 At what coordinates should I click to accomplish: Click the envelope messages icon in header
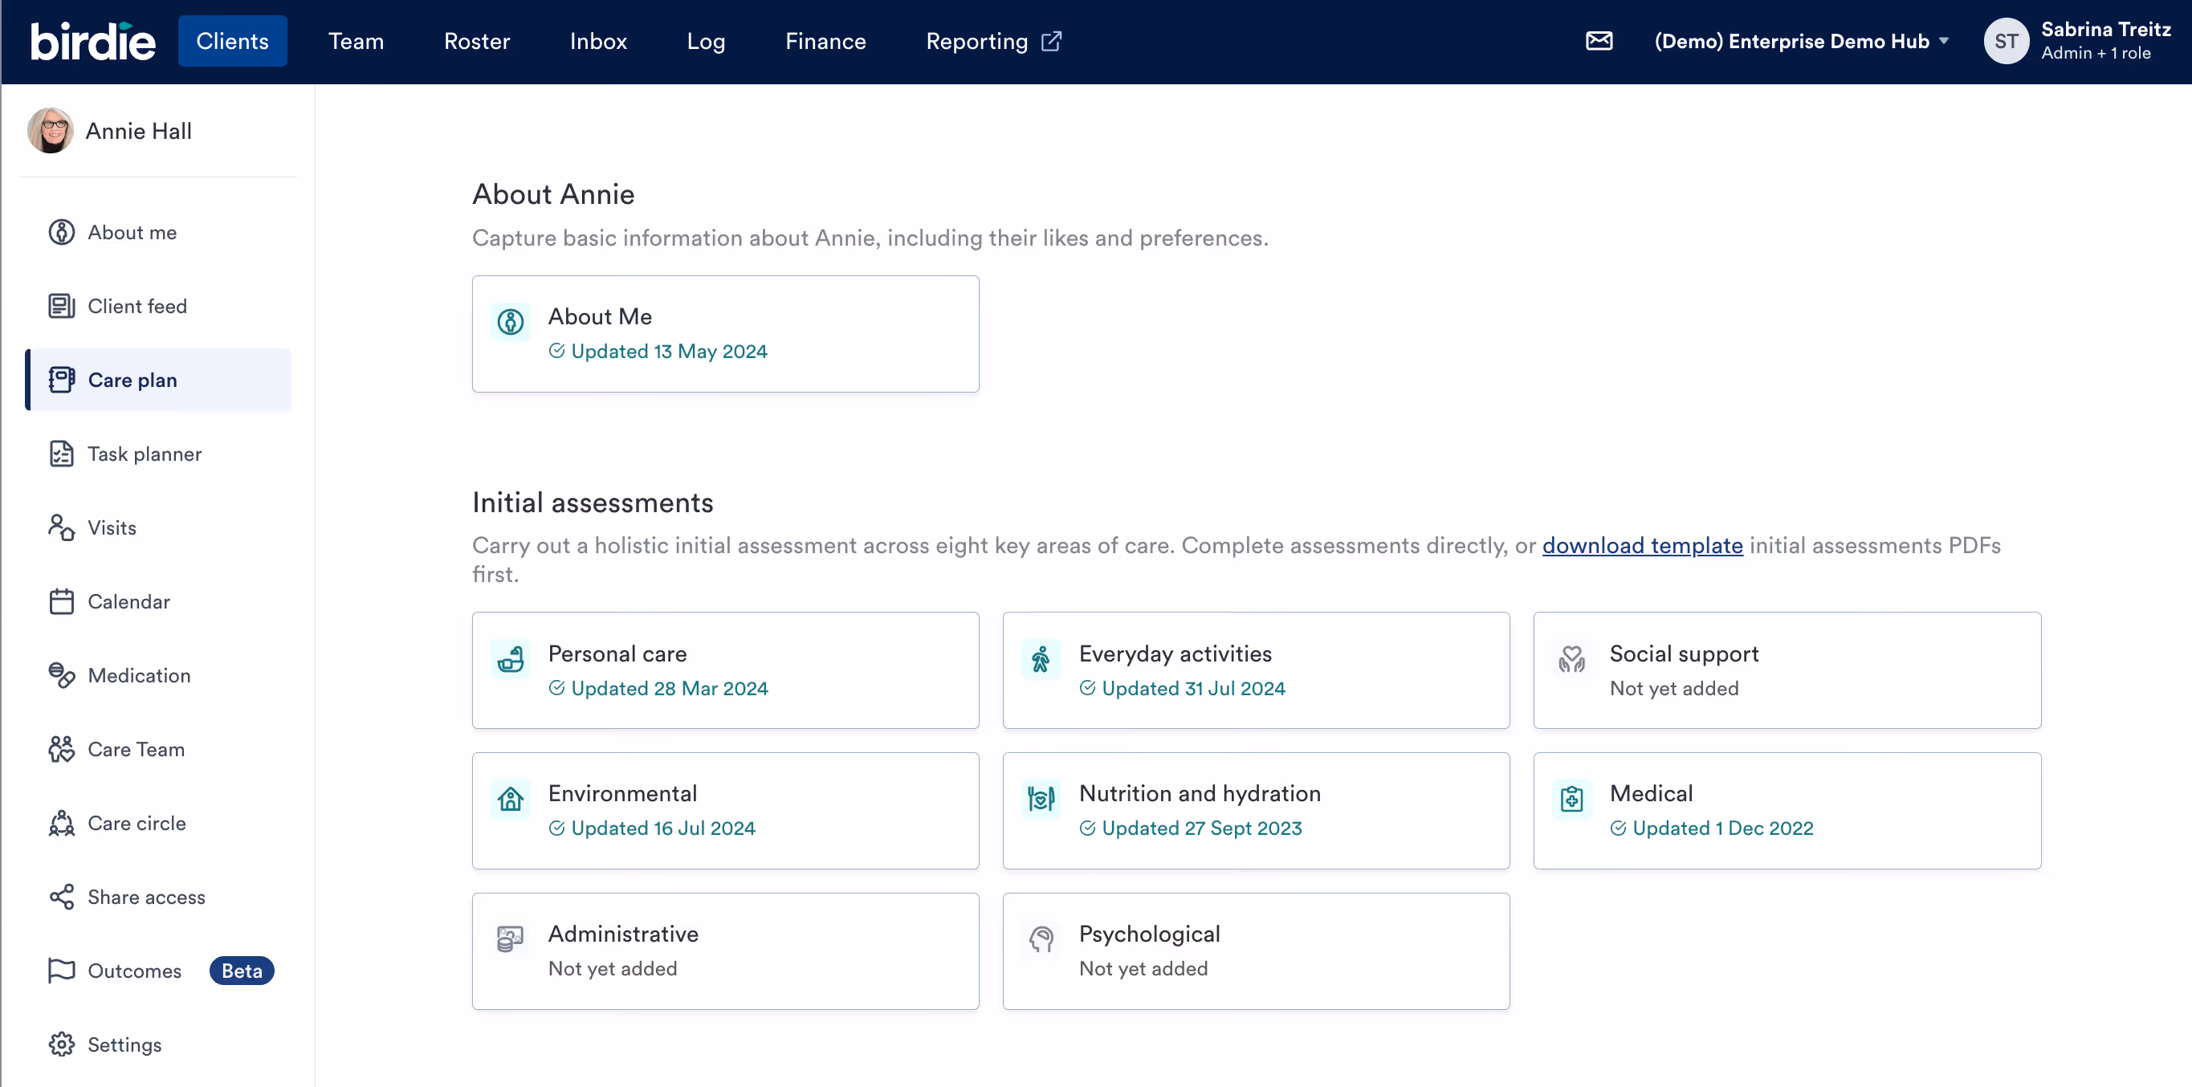[1599, 41]
